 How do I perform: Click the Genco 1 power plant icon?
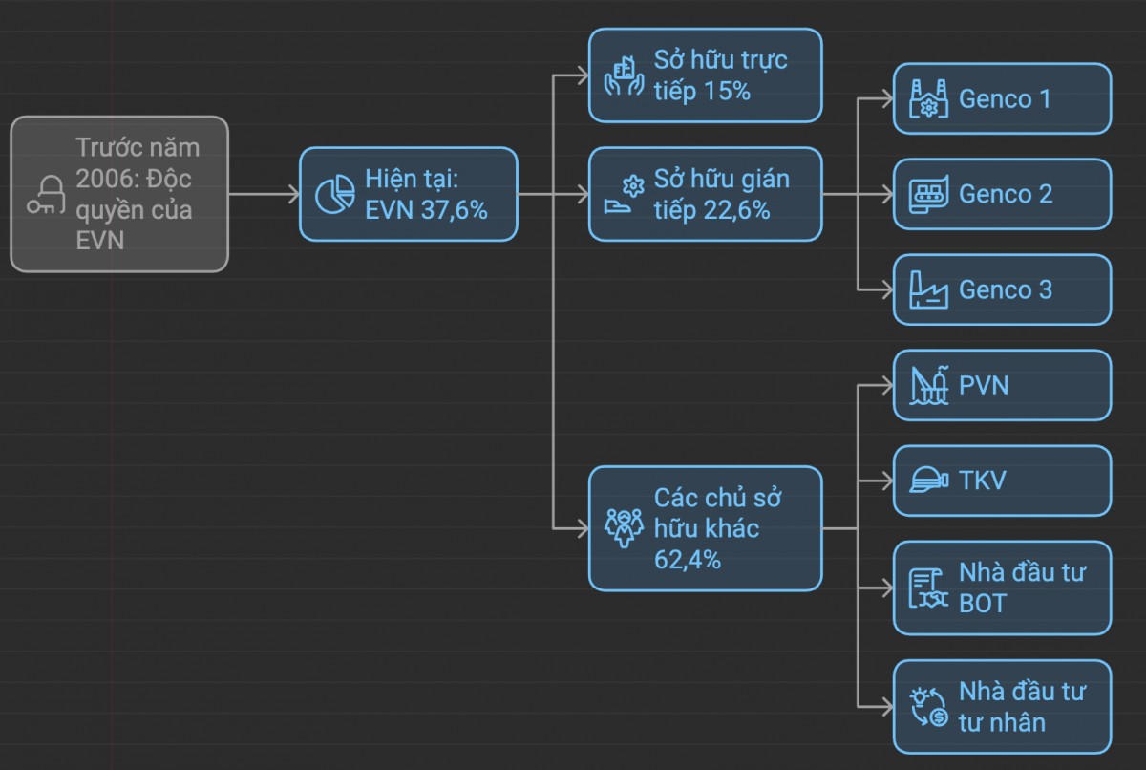[927, 98]
